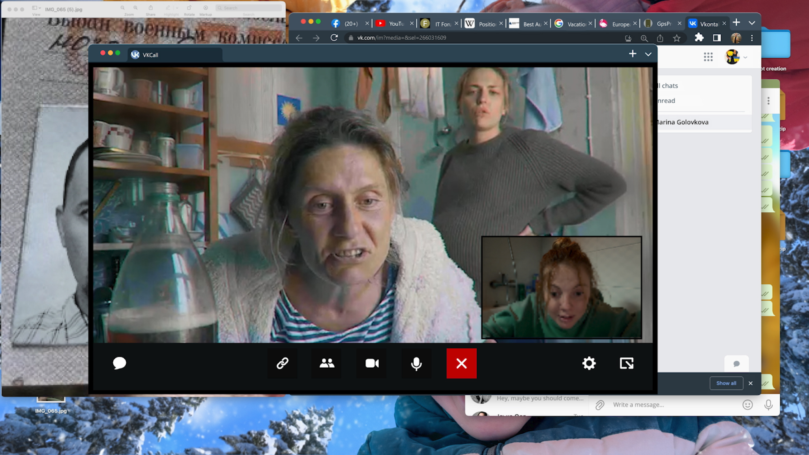Expand the VK account avatar menu
809x455 pixels.
736,57
